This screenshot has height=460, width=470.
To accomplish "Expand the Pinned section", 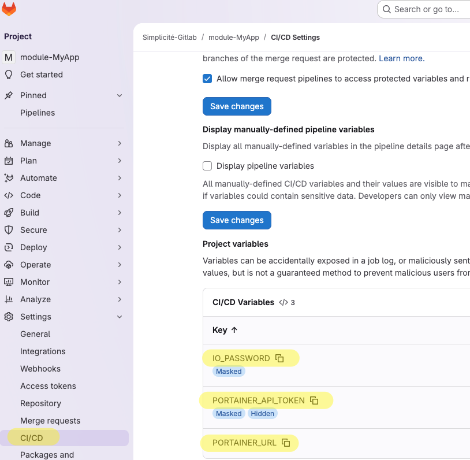I will [x=120, y=95].
